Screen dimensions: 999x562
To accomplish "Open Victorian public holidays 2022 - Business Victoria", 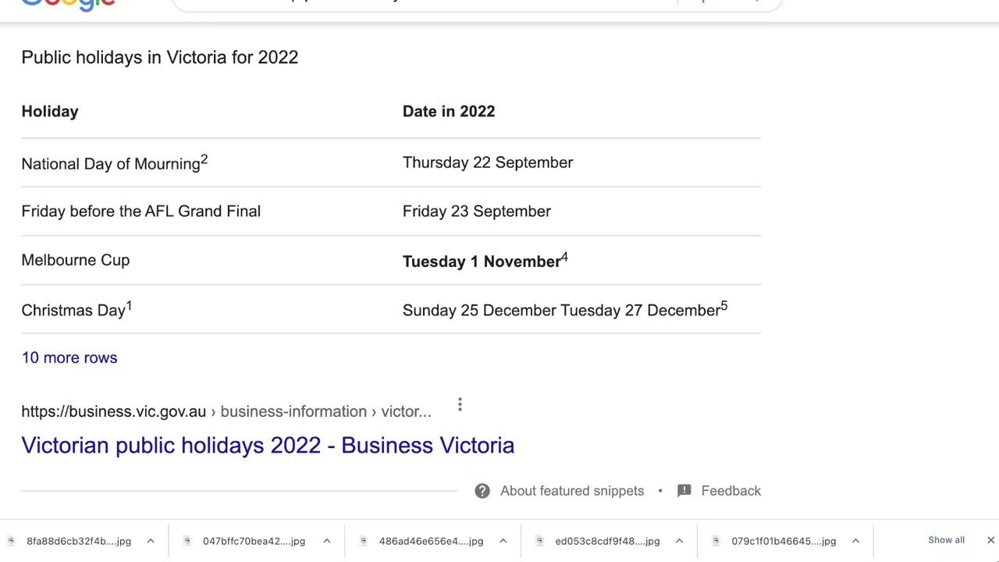I will click(x=268, y=445).
